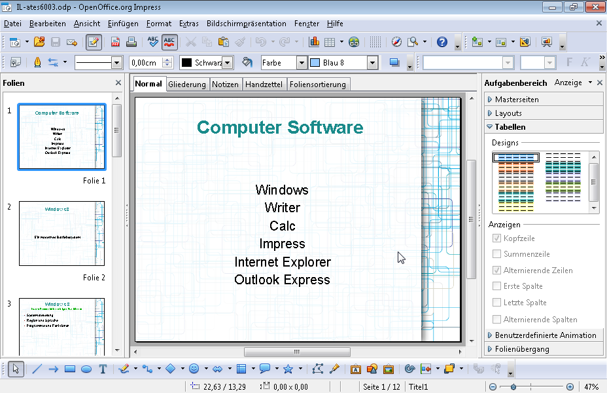607x393 pixels.
Task: Select the Ellipse drawing tool
Action: pos(86,369)
